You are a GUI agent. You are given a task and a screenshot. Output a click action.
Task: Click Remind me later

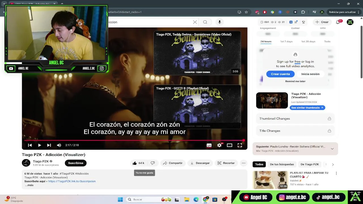[x=295, y=81]
